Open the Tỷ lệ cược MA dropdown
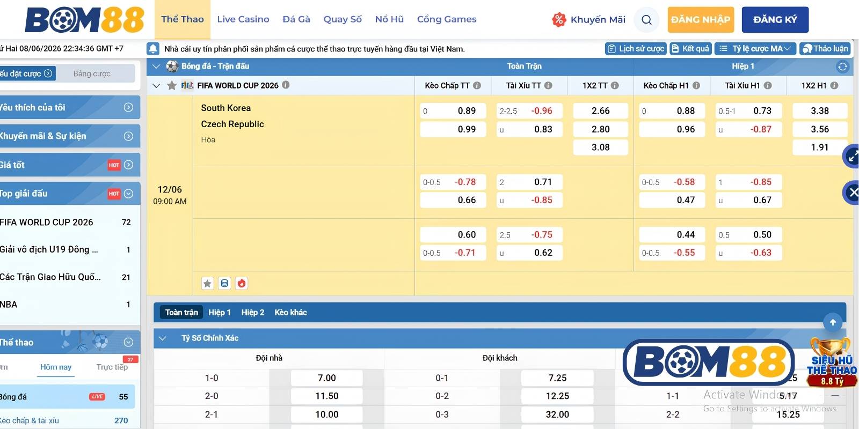Viewport: 859px width, 429px height. tap(755, 49)
